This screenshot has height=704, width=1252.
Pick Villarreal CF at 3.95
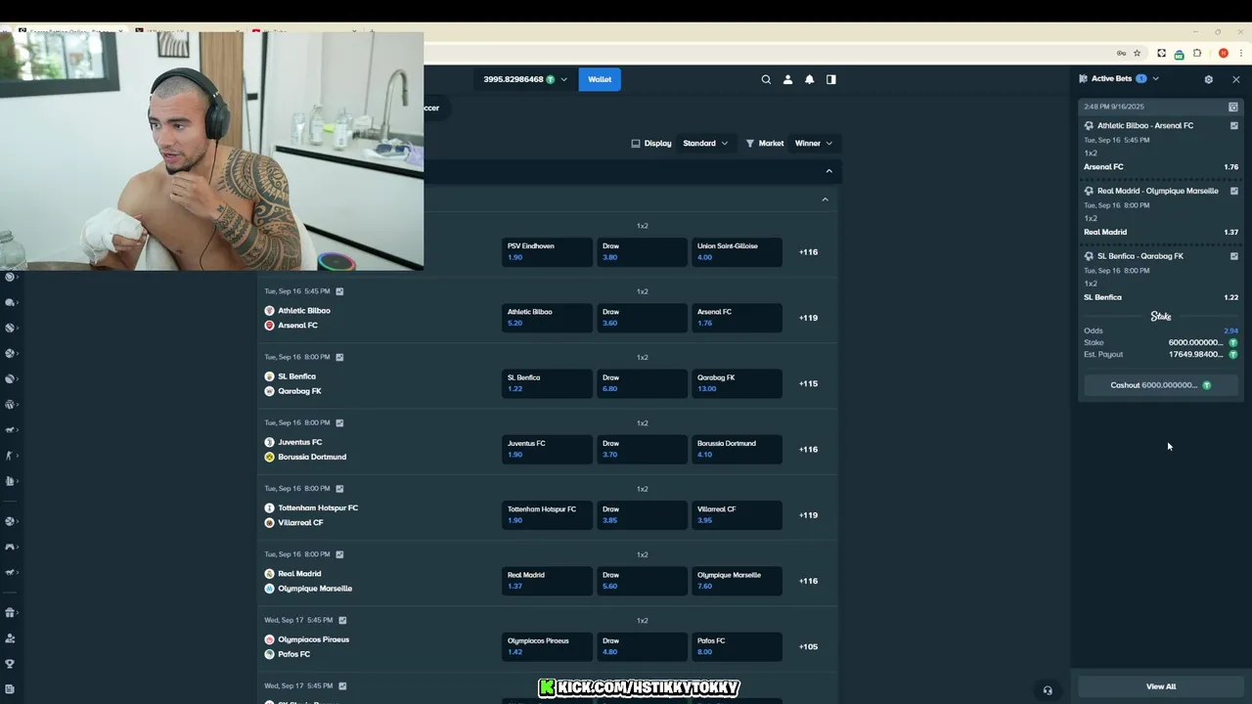[737, 515]
